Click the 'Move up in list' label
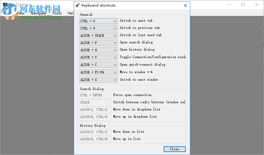264x155 pixels. [127, 139]
